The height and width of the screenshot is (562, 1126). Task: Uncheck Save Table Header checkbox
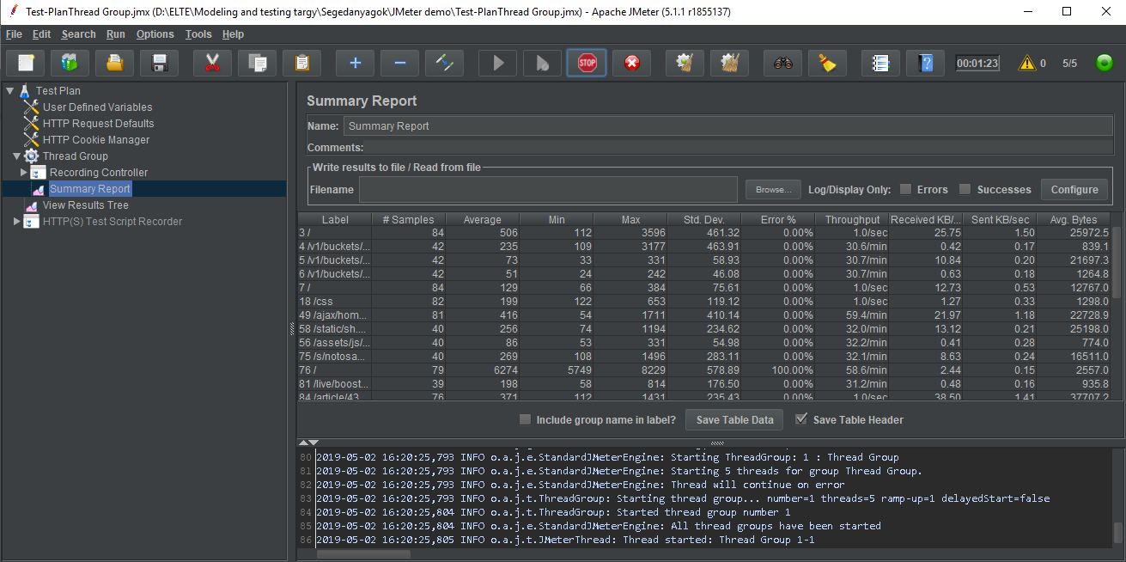click(801, 420)
